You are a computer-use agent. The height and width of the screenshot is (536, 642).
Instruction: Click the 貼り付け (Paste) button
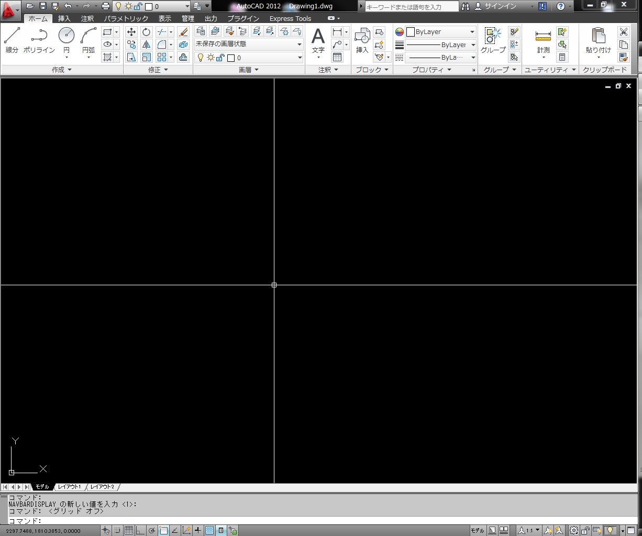point(599,42)
